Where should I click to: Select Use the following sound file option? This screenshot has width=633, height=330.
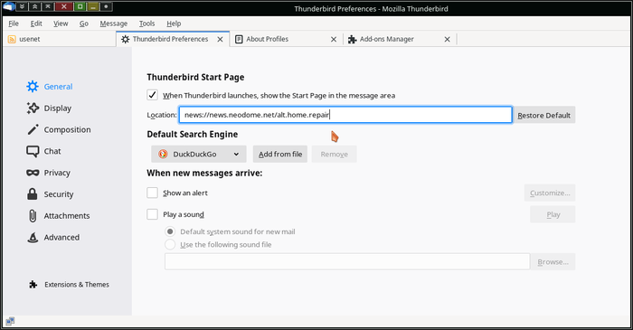[x=170, y=244]
